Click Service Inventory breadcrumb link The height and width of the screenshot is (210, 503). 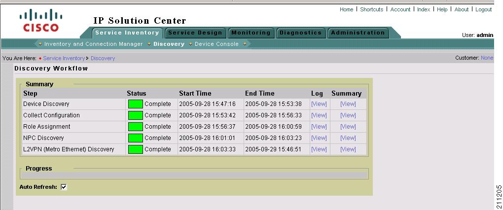[x=64, y=58]
